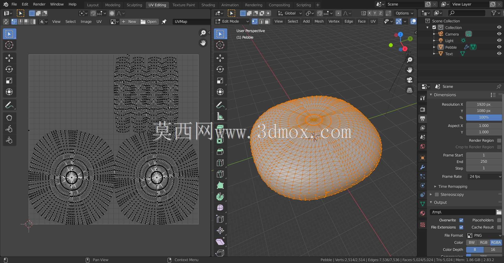The height and width of the screenshot is (263, 504).
Task: Select RGB color mode button
Action: pyautogui.click(x=483, y=242)
